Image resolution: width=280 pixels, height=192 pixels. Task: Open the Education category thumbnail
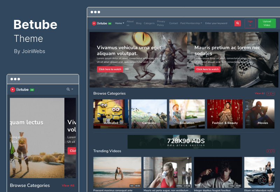coord(187,114)
